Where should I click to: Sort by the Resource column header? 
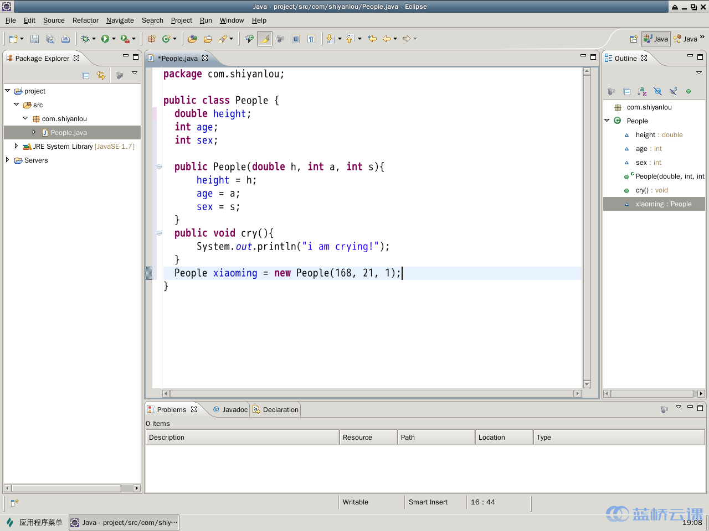coord(368,437)
